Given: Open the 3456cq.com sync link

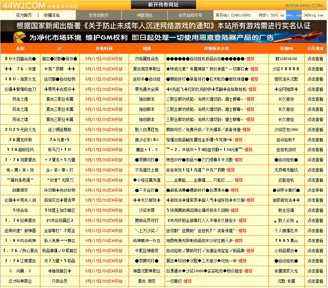Looking at the screenshot, I should [313, 15].
